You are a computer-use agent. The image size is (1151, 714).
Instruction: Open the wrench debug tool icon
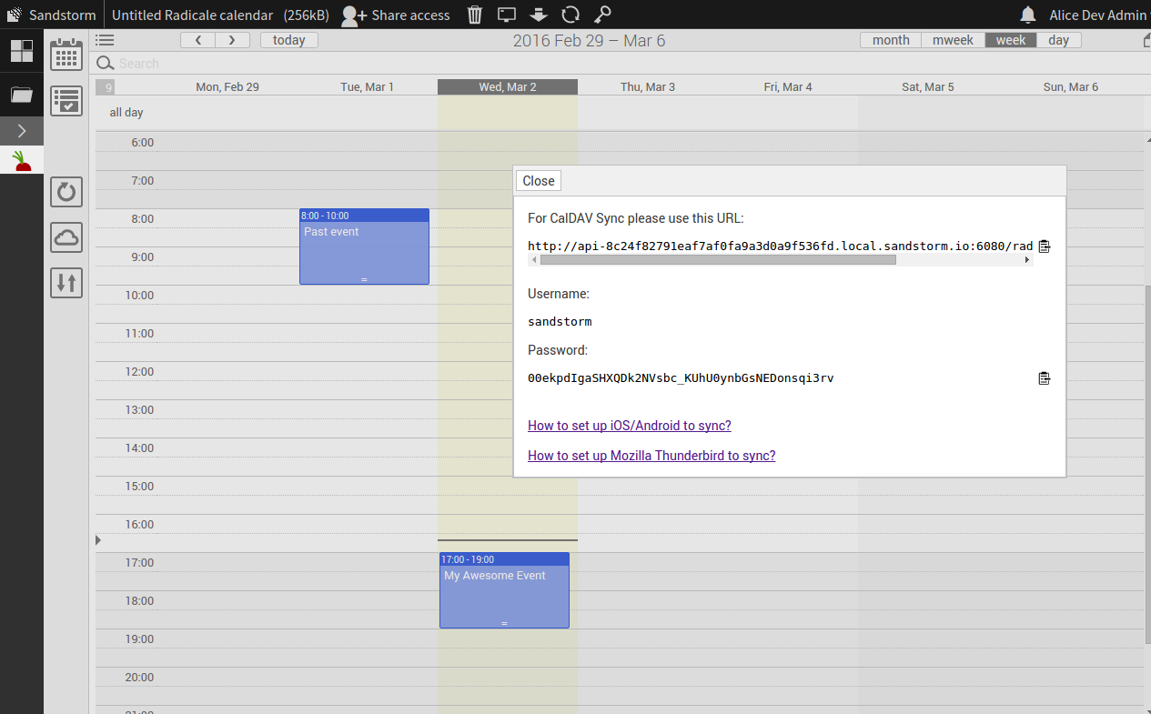click(602, 15)
